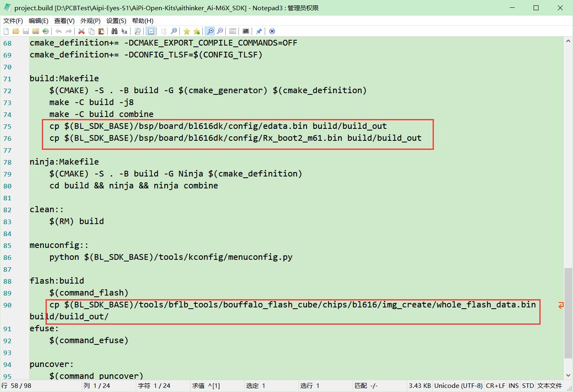
Task: Open the 帮助(H) menu
Action: point(143,21)
